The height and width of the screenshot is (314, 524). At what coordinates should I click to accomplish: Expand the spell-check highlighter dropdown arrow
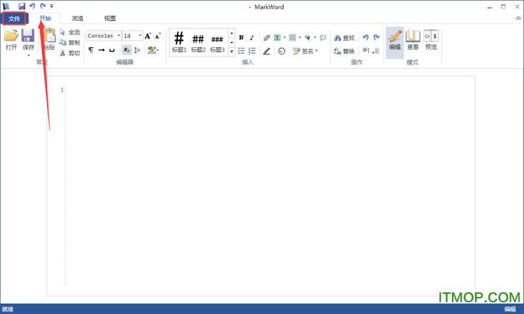coord(158,50)
